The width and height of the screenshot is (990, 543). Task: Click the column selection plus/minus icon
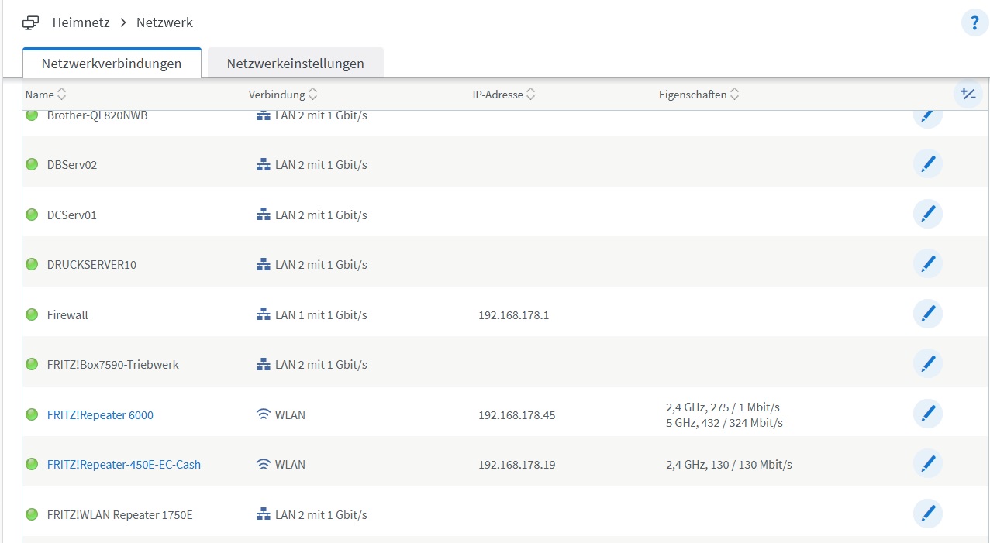pyautogui.click(x=968, y=94)
